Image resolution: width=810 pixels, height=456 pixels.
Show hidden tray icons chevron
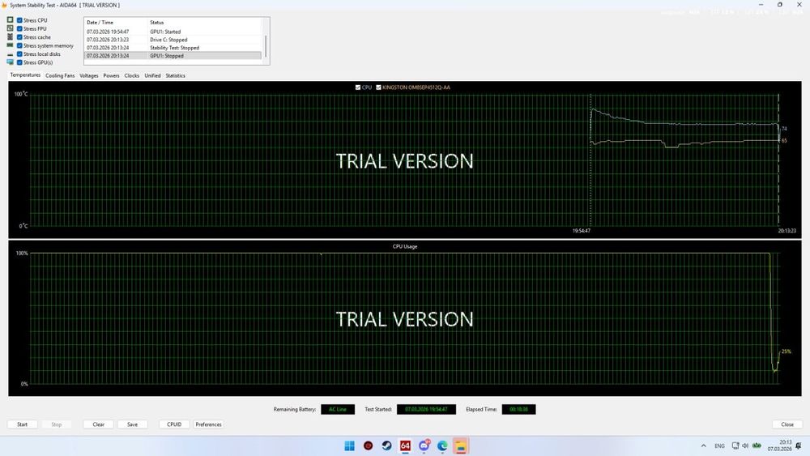coord(704,445)
